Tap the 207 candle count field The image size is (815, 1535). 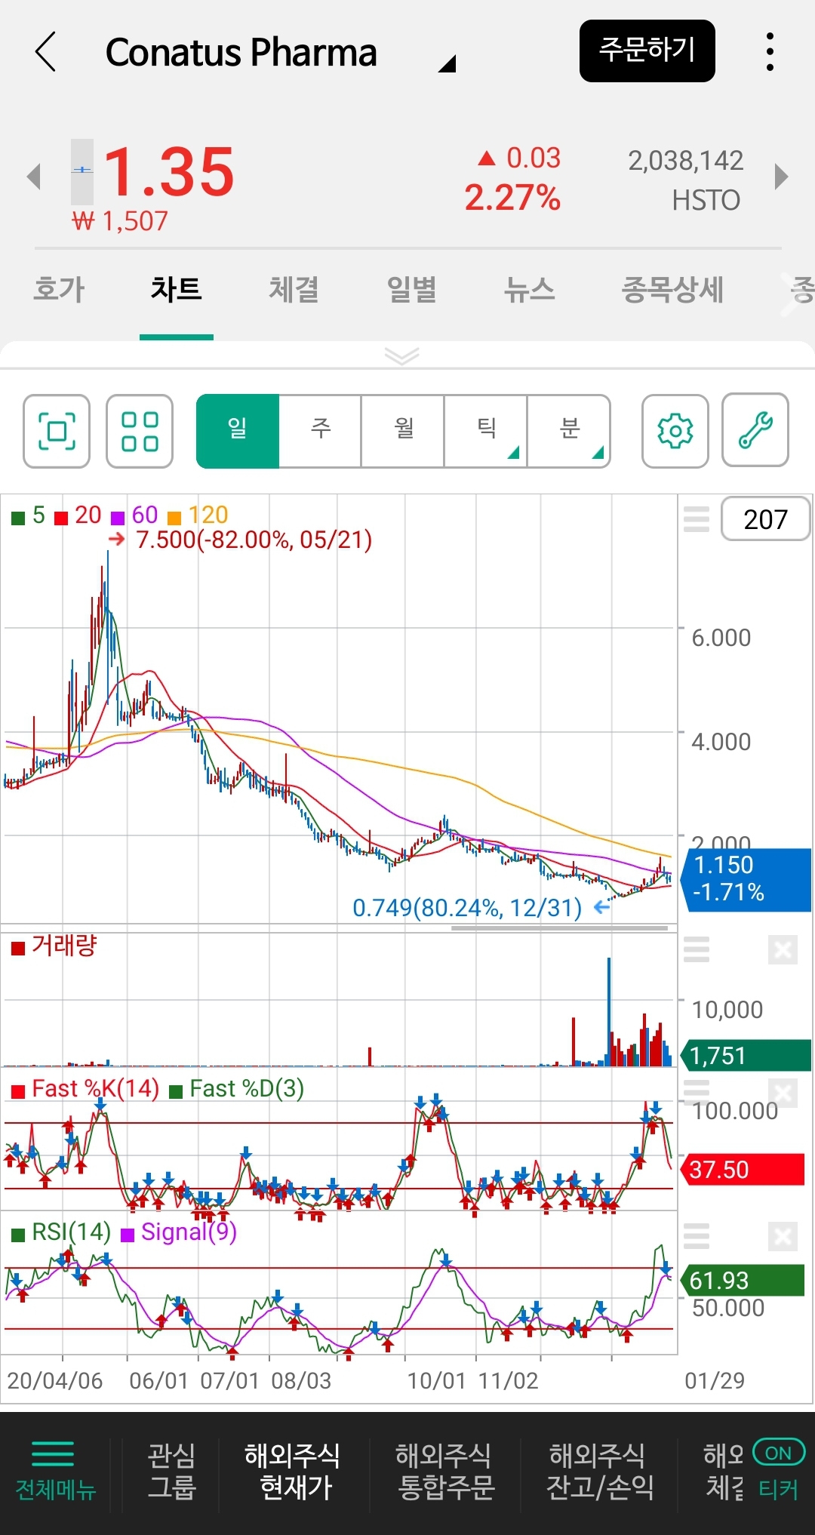pos(765,519)
